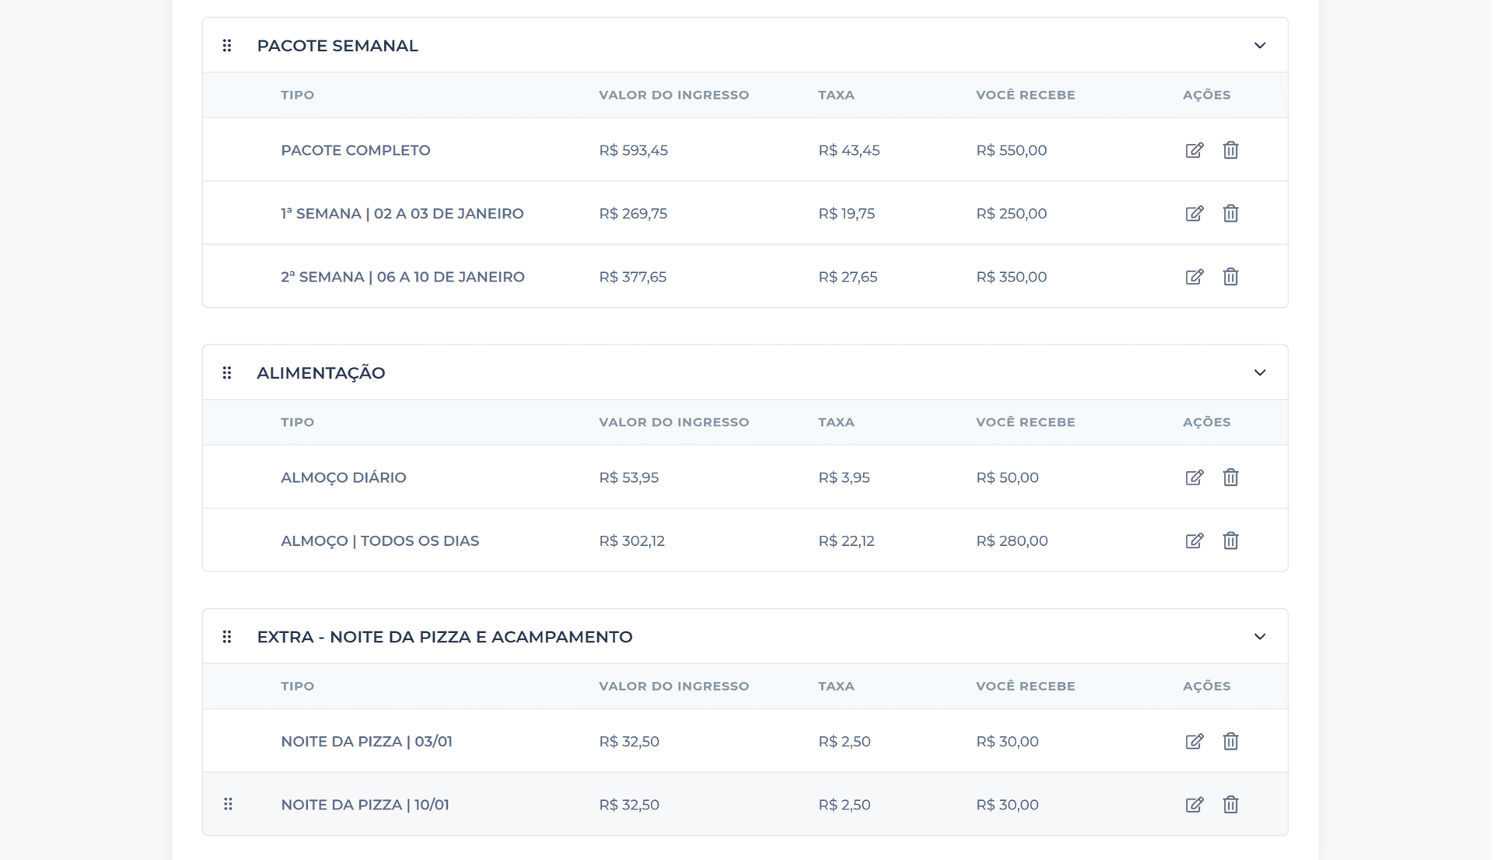The image size is (1493, 860).
Task: Click drag handle of ALIMENTAÇÃO section
Action: tap(227, 373)
